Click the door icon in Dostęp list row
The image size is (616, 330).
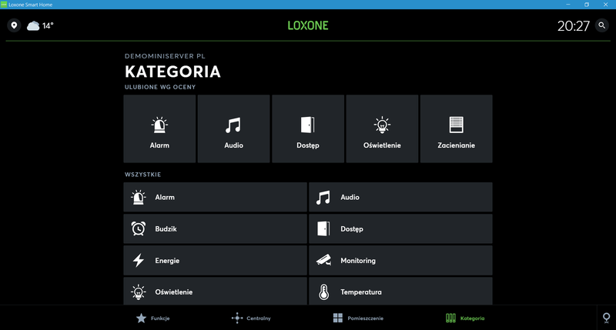[x=323, y=228]
